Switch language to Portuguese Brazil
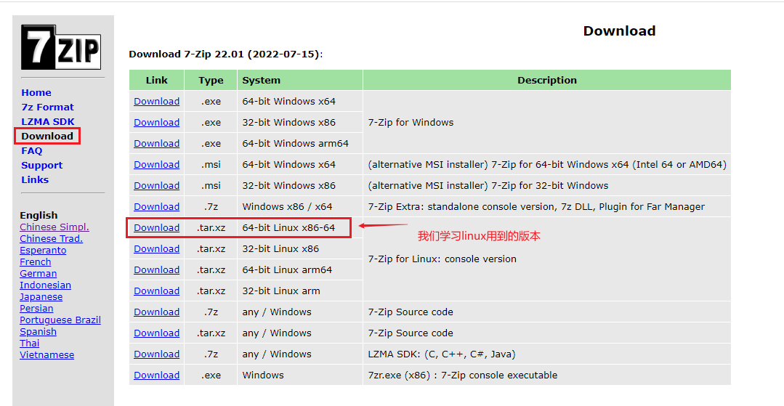 (60, 320)
